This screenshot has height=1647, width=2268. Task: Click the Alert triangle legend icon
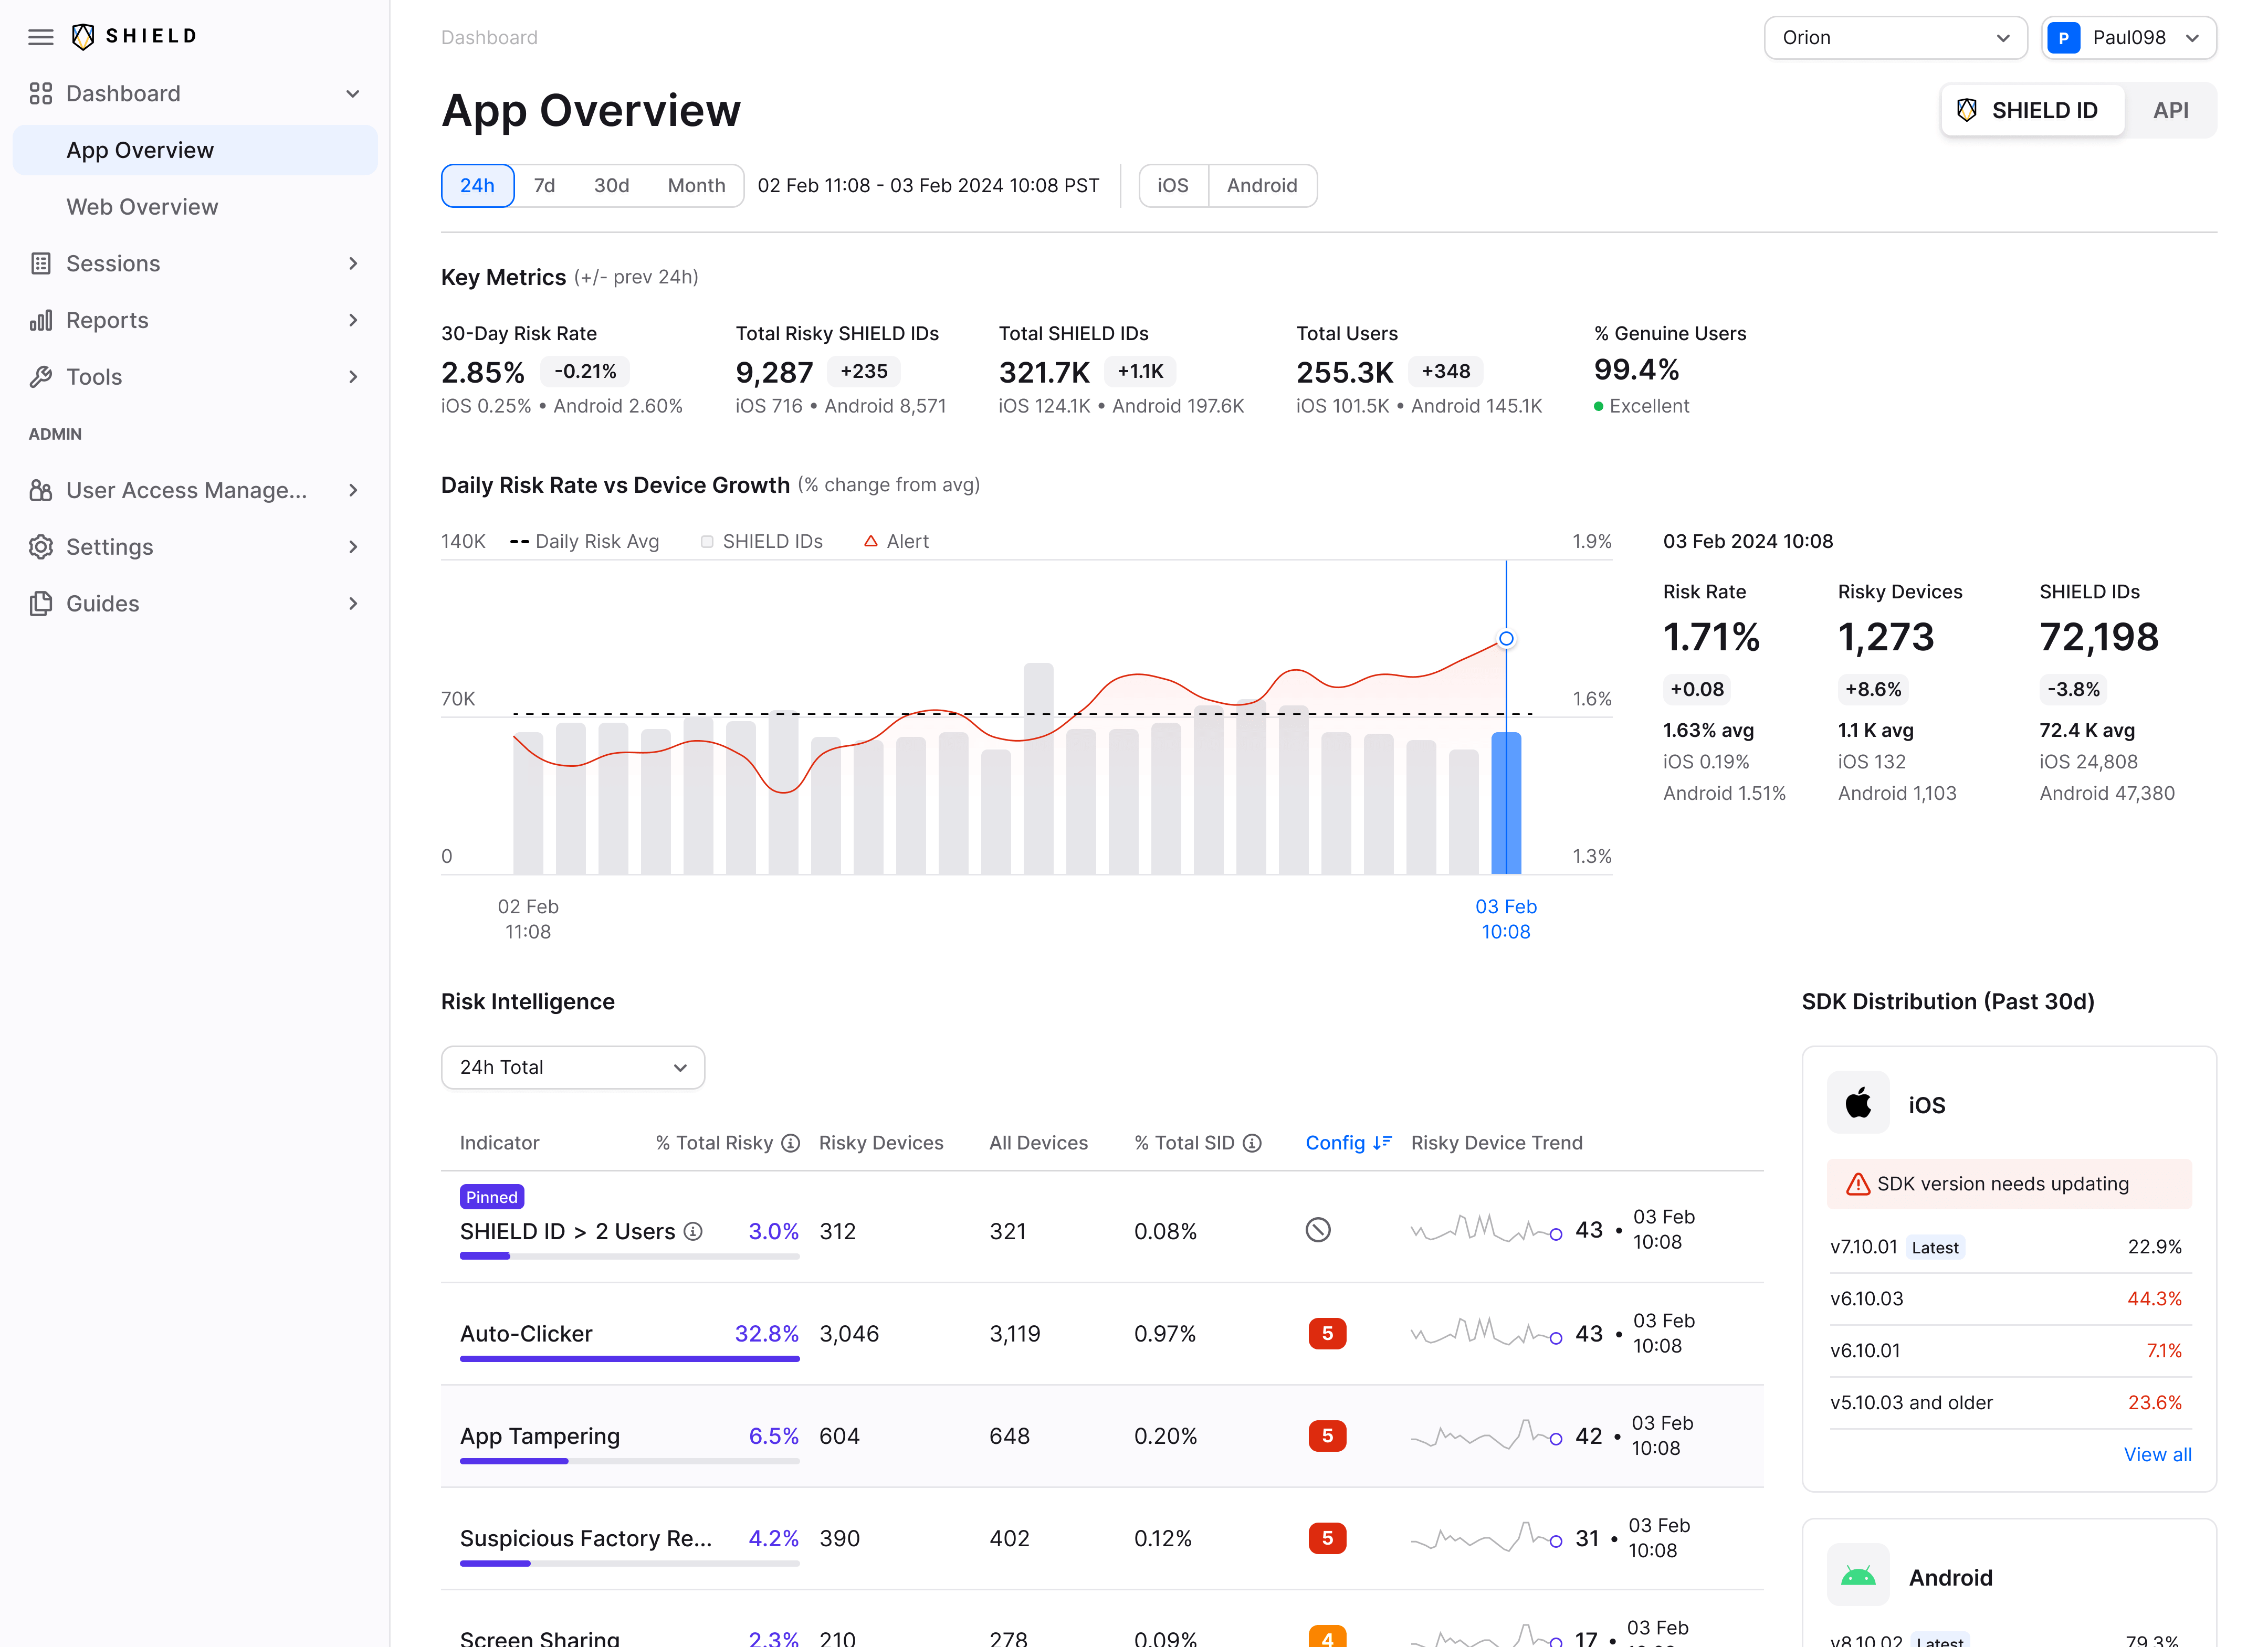[x=871, y=541]
